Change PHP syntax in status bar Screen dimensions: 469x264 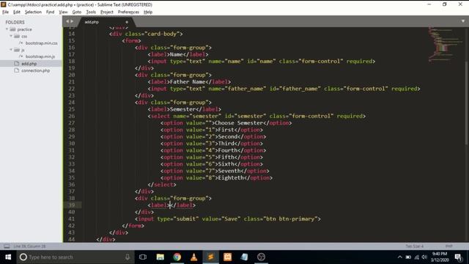click(x=448, y=246)
